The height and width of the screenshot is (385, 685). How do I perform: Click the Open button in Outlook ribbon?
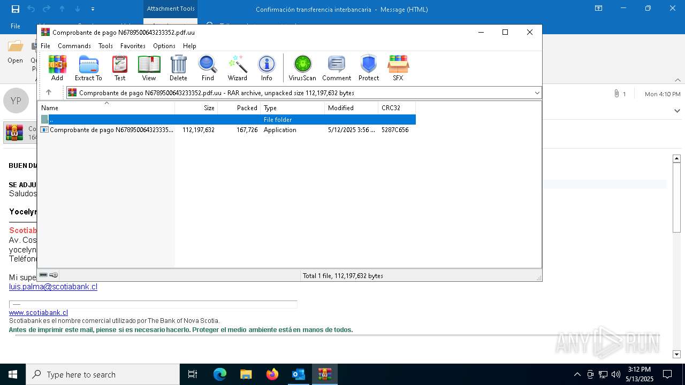click(x=15, y=52)
